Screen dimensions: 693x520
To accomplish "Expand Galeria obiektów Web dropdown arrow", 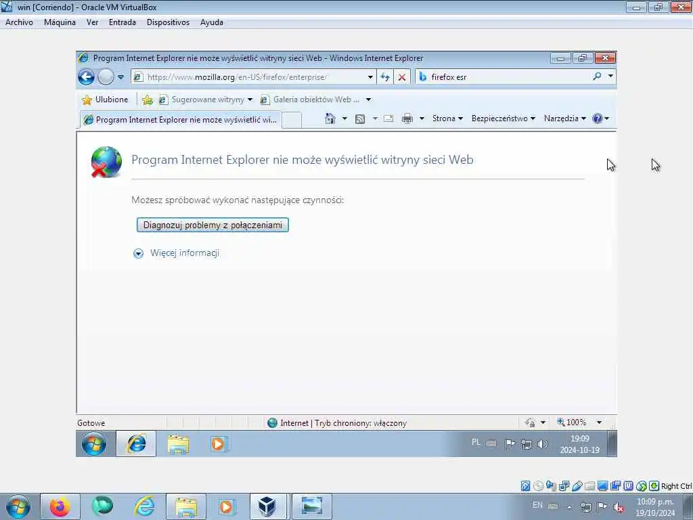I will tap(368, 100).
